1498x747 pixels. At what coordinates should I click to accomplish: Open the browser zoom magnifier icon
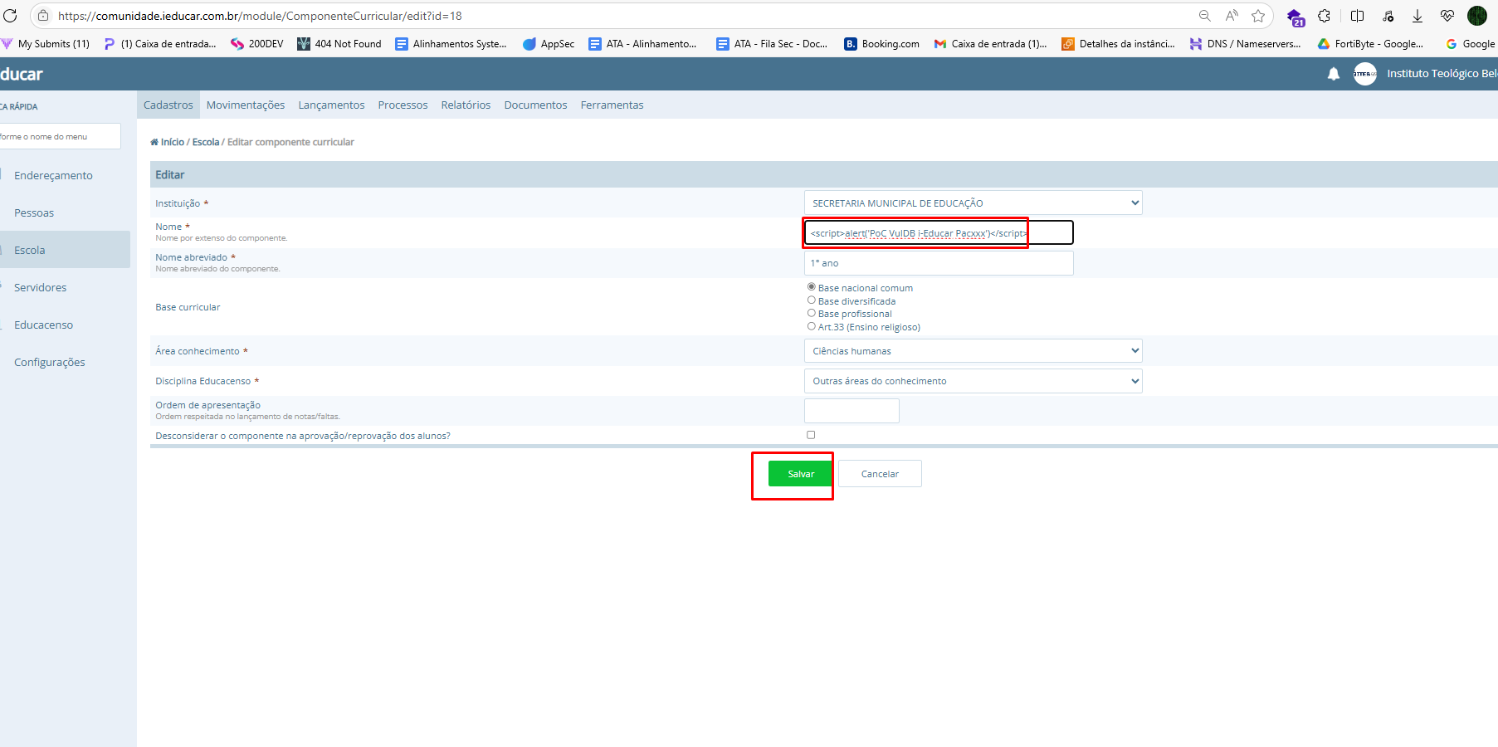[1205, 16]
